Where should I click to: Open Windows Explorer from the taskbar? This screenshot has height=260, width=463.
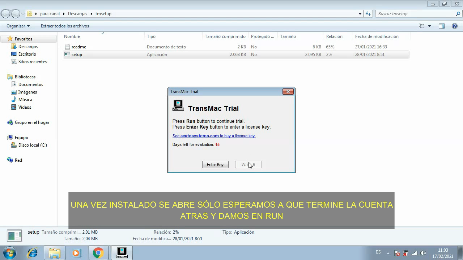coord(54,252)
